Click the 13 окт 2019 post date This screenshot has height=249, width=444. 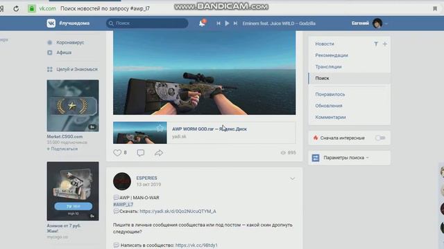point(148,185)
